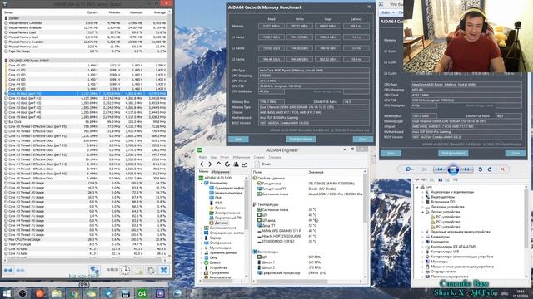Screen dimensions: 533x299
Task: Rotate image clockwise in photo viewer
Action: (490, 169)
